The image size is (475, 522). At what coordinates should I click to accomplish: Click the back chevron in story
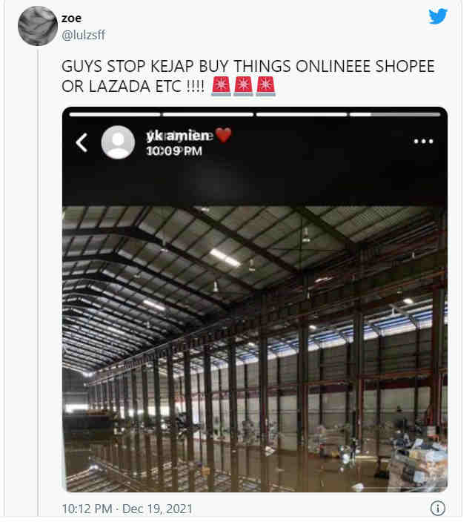82,143
